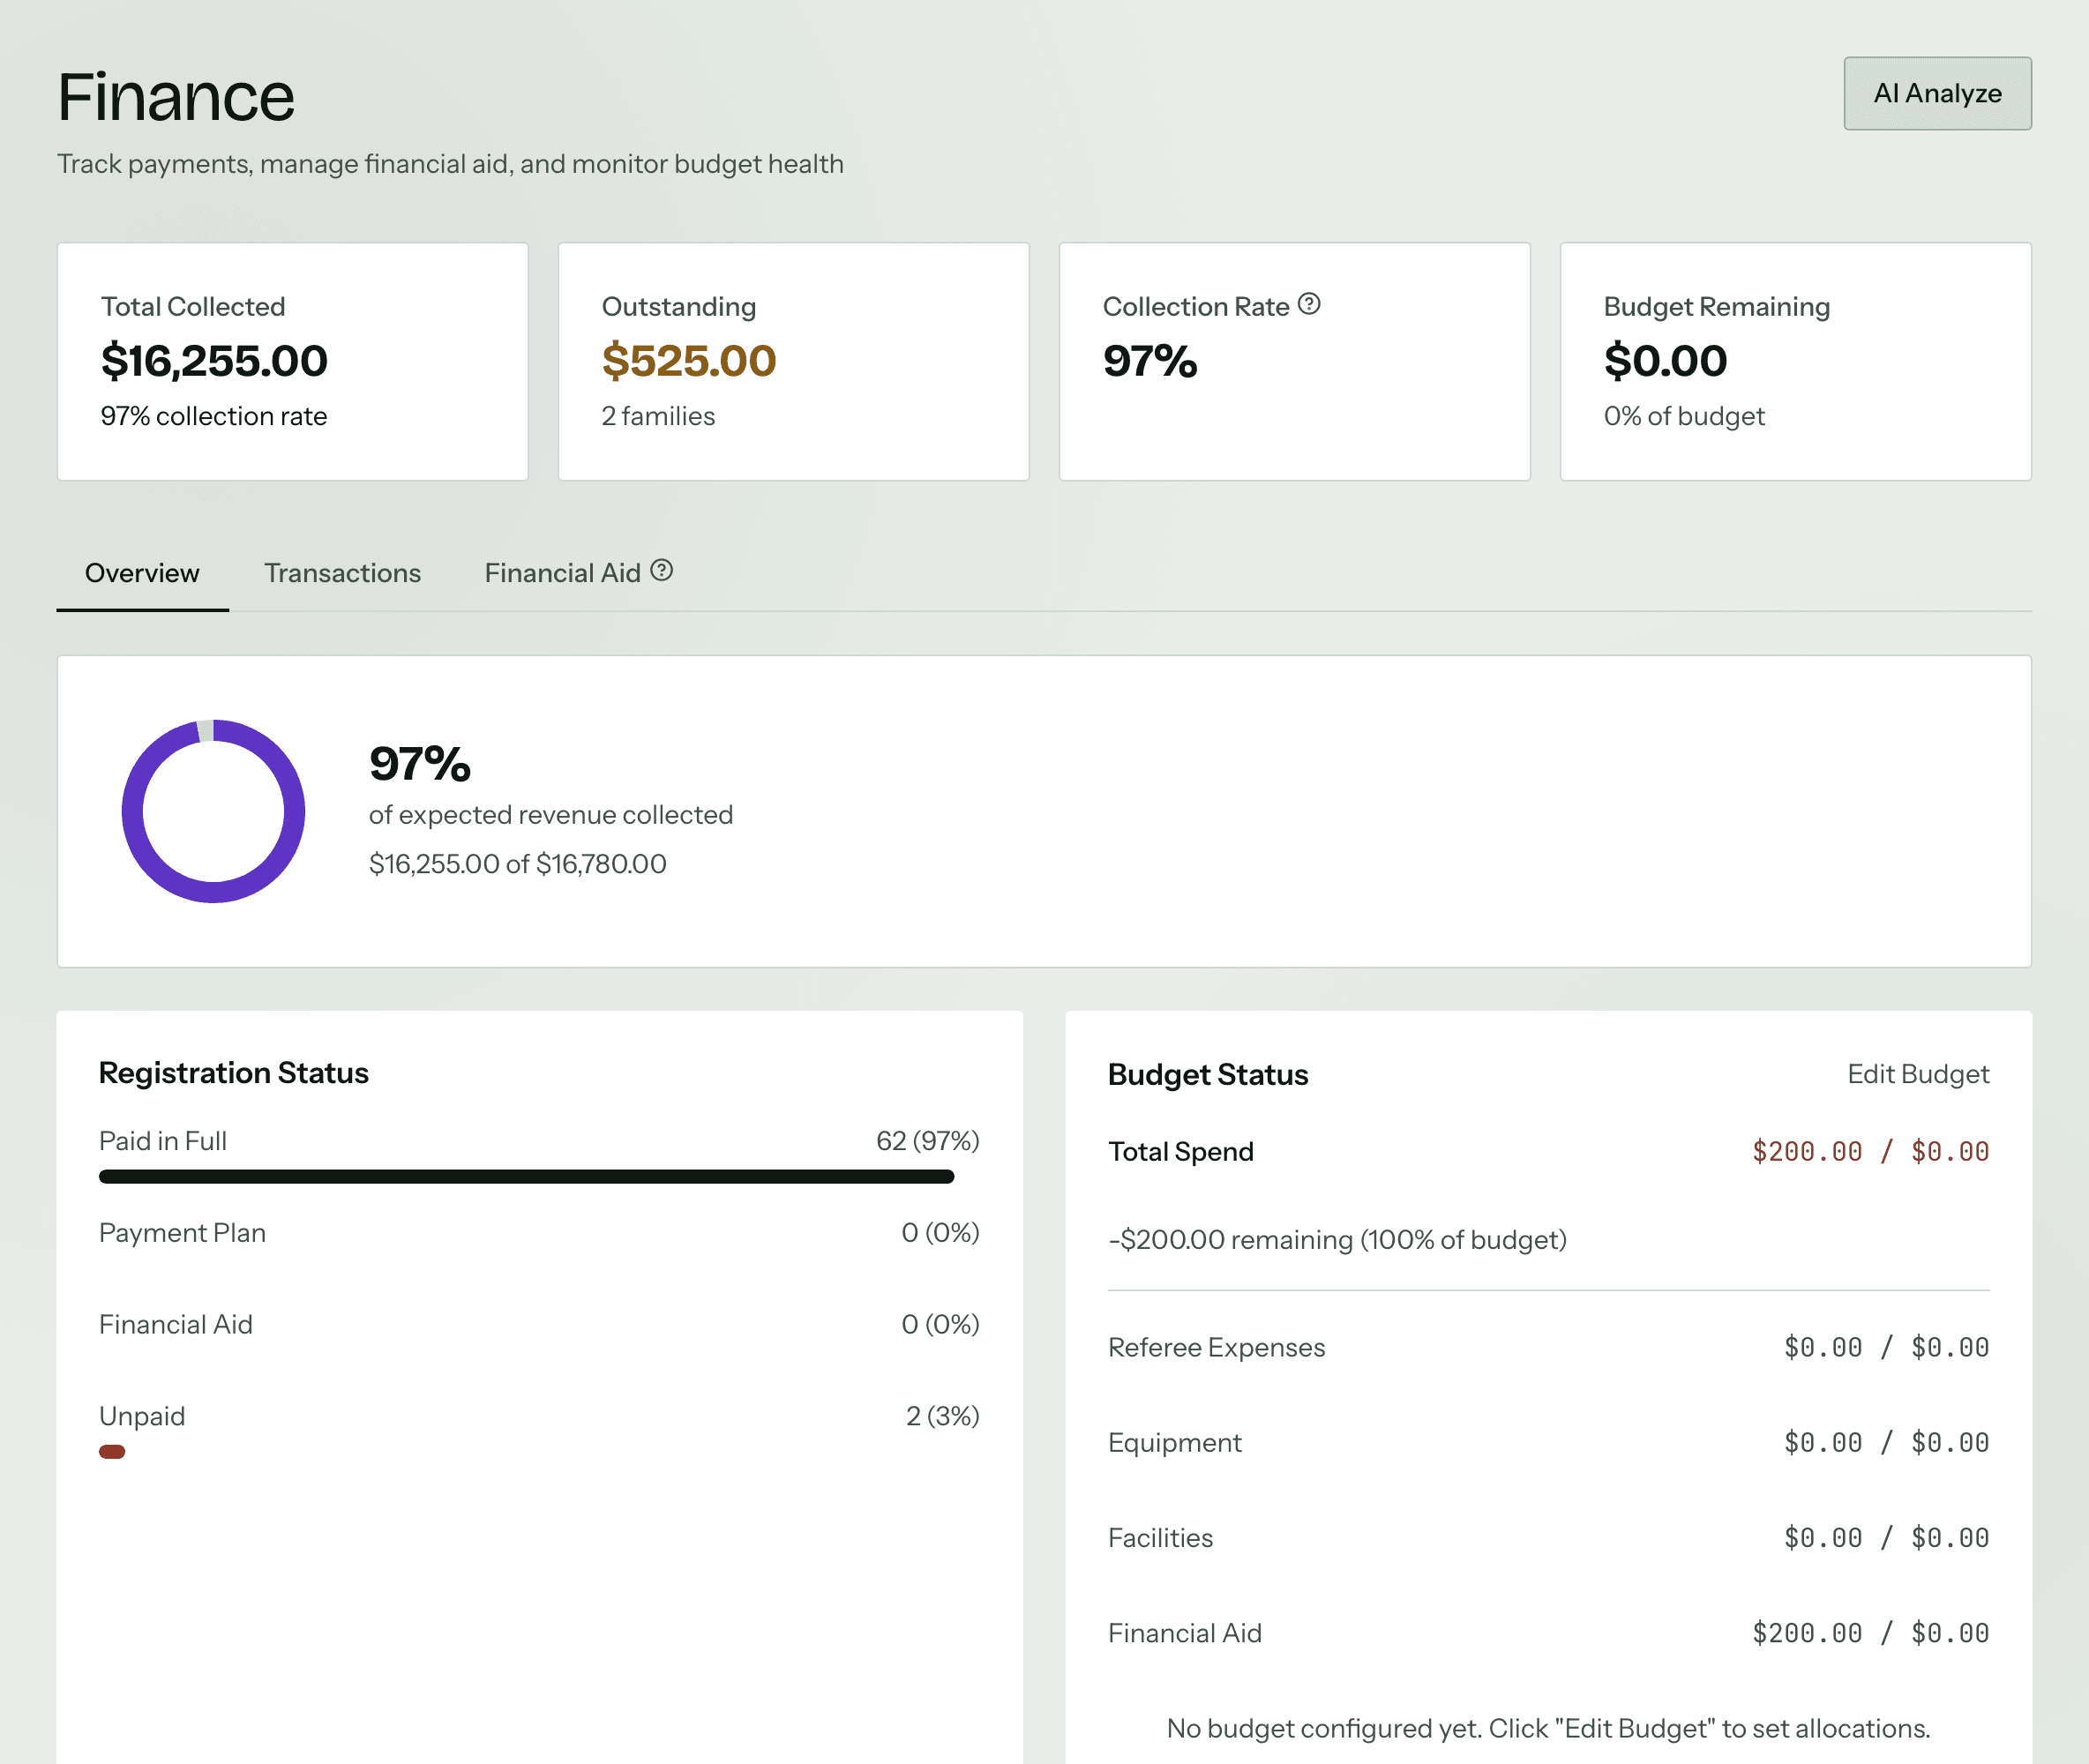Open the Financial Aid tab
The height and width of the screenshot is (1764, 2089).
pos(563,573)
